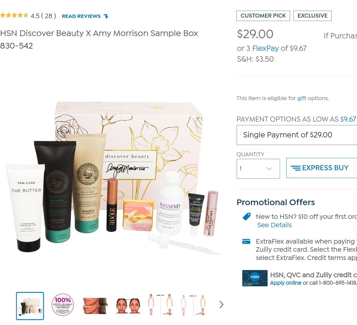Click the ExtraFlex credit card icon
Image resolution: width=357 pixels, height=325 pixels.
click(246, 242)
